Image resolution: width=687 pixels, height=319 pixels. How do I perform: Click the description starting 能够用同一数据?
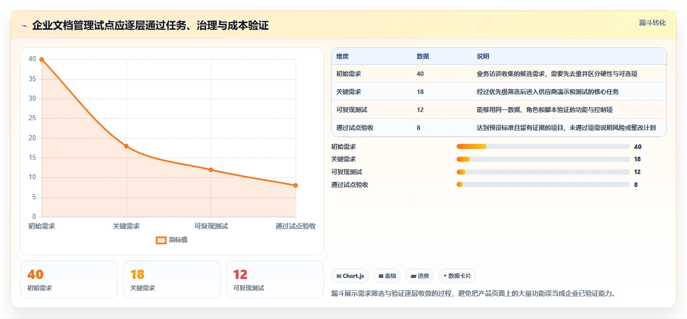[545, 110]
